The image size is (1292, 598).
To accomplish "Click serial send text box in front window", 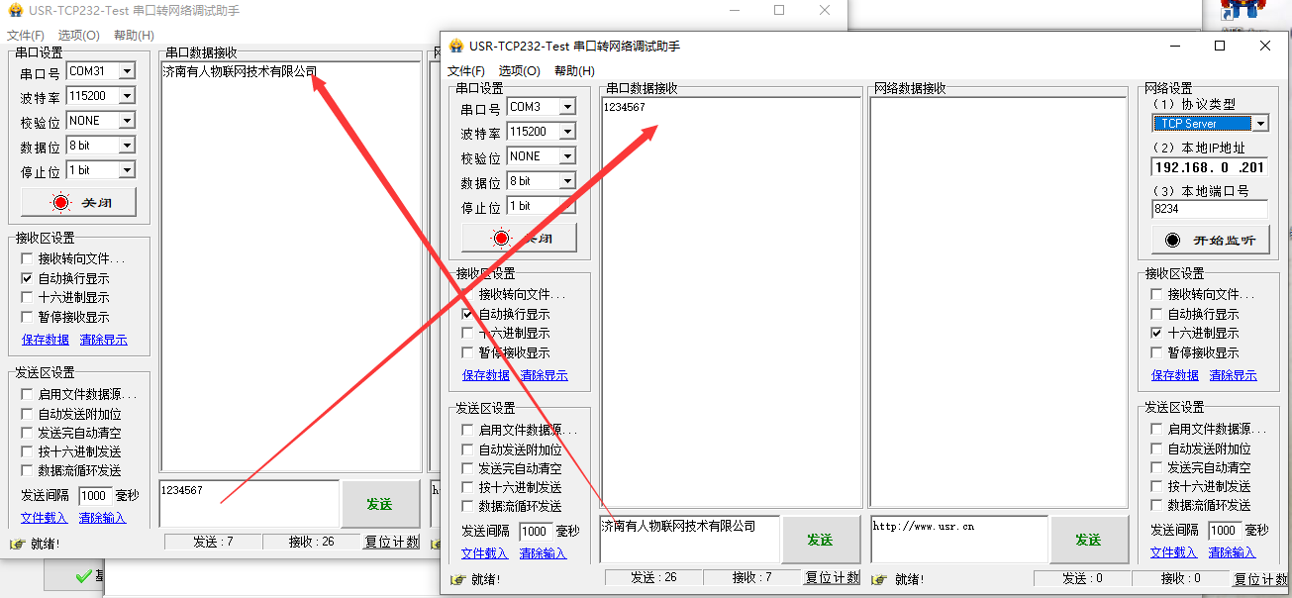I will tap(690, 540).
